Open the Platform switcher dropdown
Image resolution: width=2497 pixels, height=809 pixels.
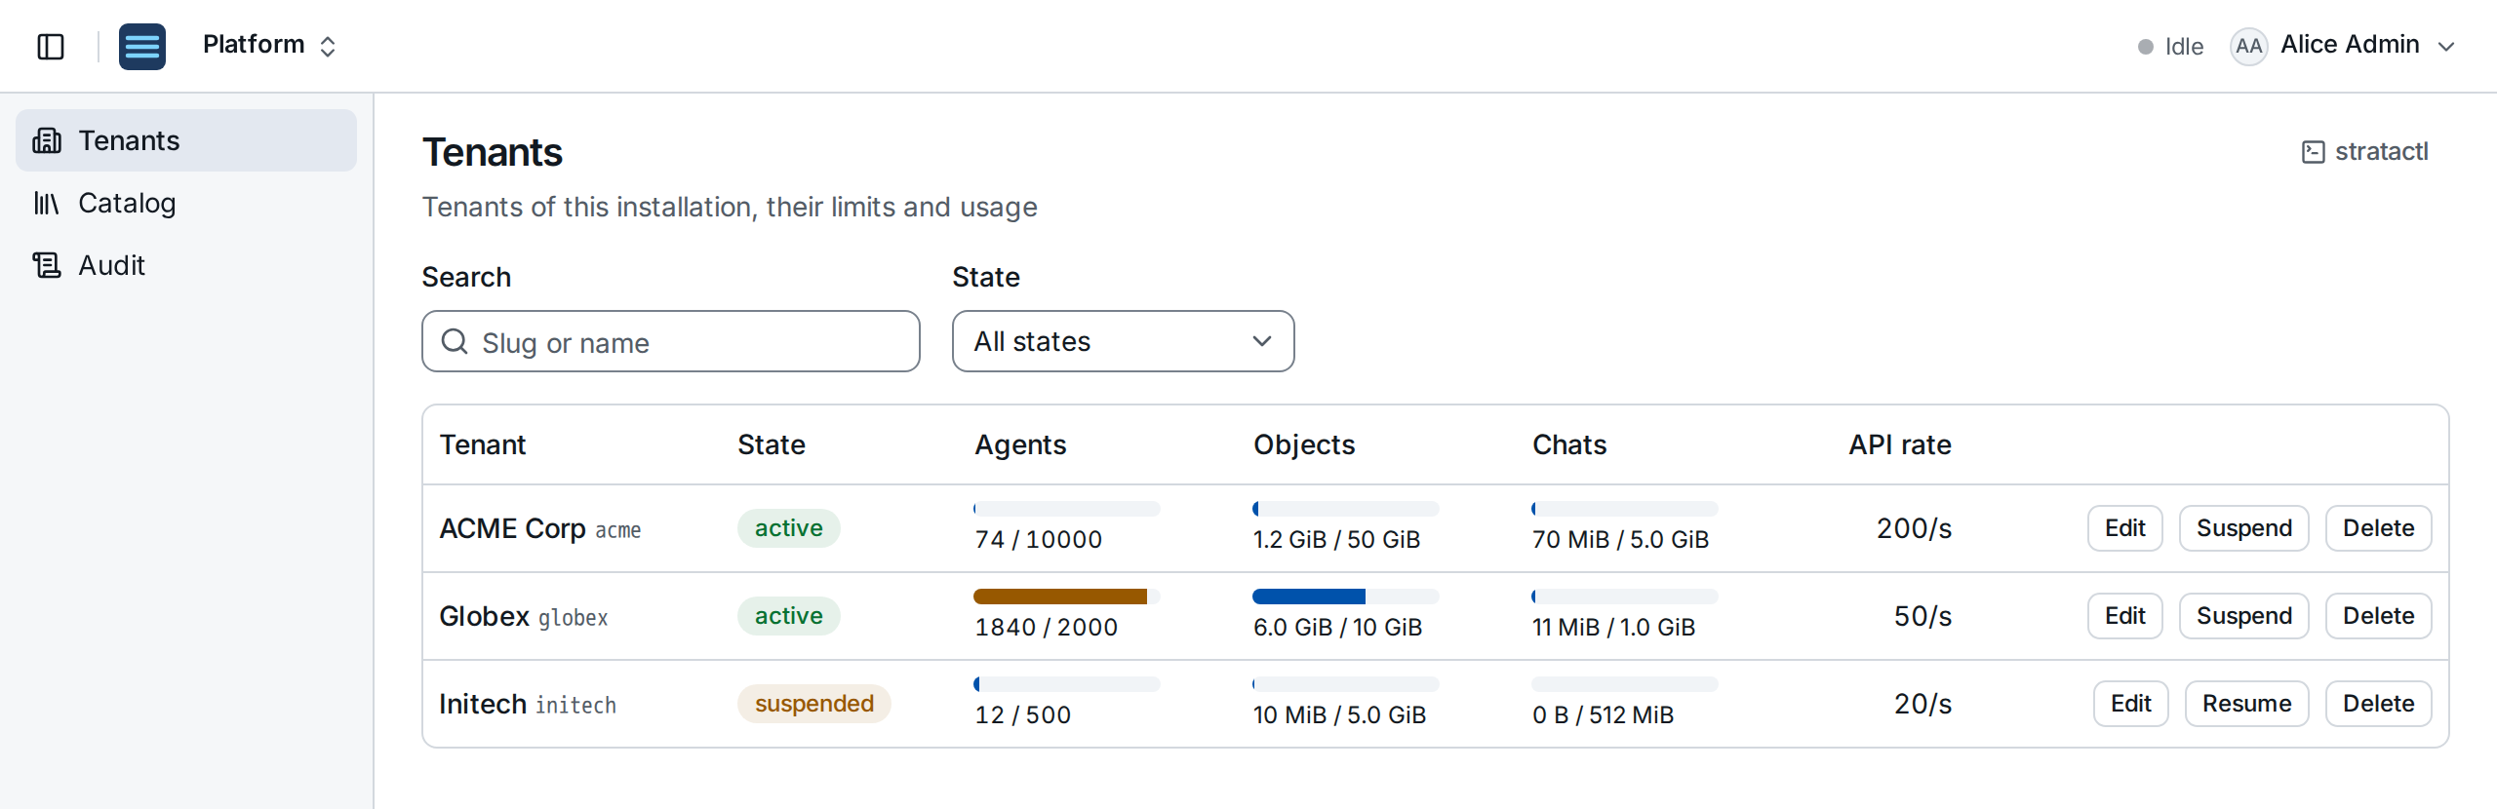[x=269, y=45]
